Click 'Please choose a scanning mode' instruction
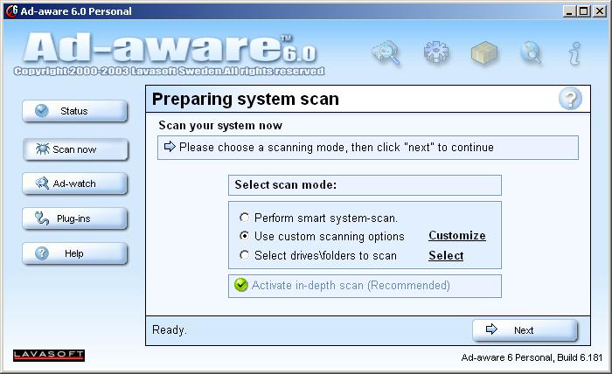The width and height of the screenshot is (612, 374). [x=337, y=148]
